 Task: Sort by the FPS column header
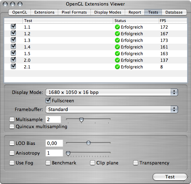pos(173,21)
